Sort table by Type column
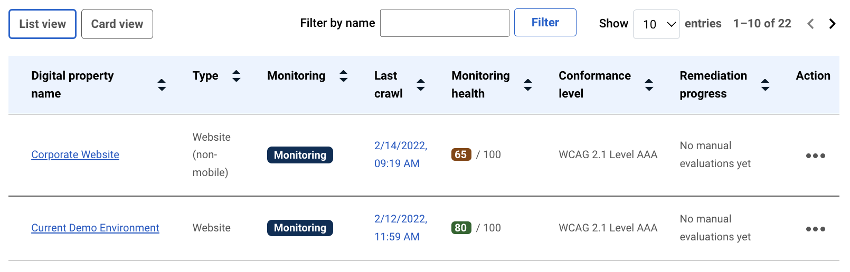 [237, 76]
